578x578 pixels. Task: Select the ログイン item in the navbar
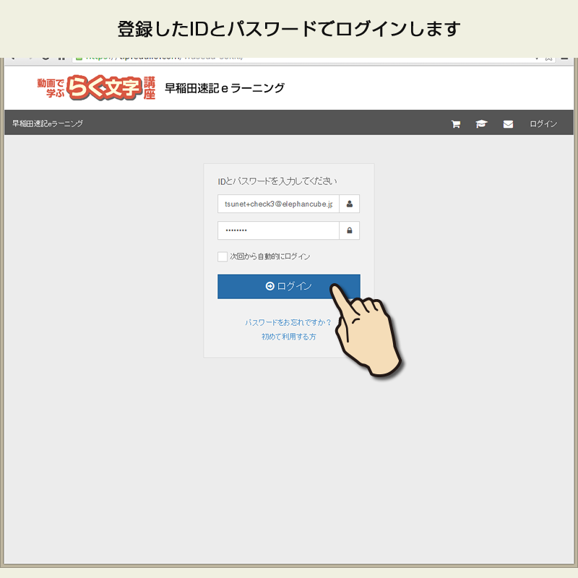pos(543,124)
